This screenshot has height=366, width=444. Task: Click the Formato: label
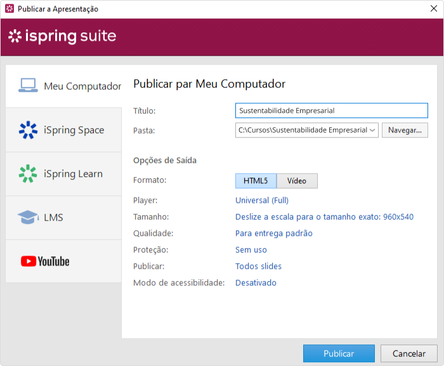tap(150, 180)
